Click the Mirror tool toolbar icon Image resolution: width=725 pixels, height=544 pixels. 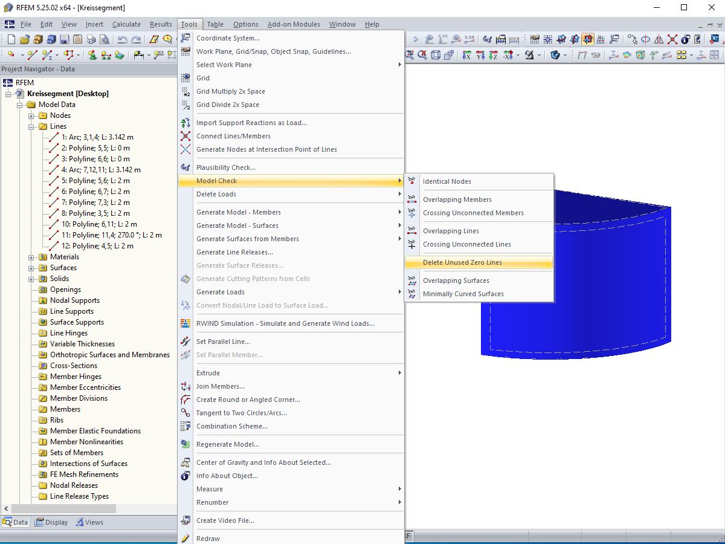click(659, 39)
